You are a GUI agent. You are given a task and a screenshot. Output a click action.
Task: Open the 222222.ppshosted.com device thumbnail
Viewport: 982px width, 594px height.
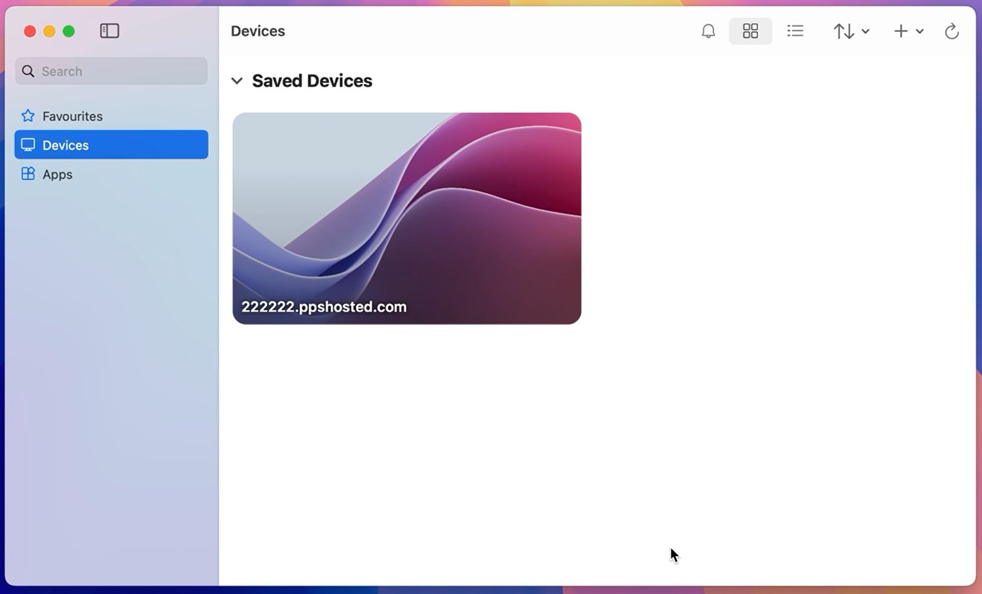pyautogui.click(x=406, y=218)
